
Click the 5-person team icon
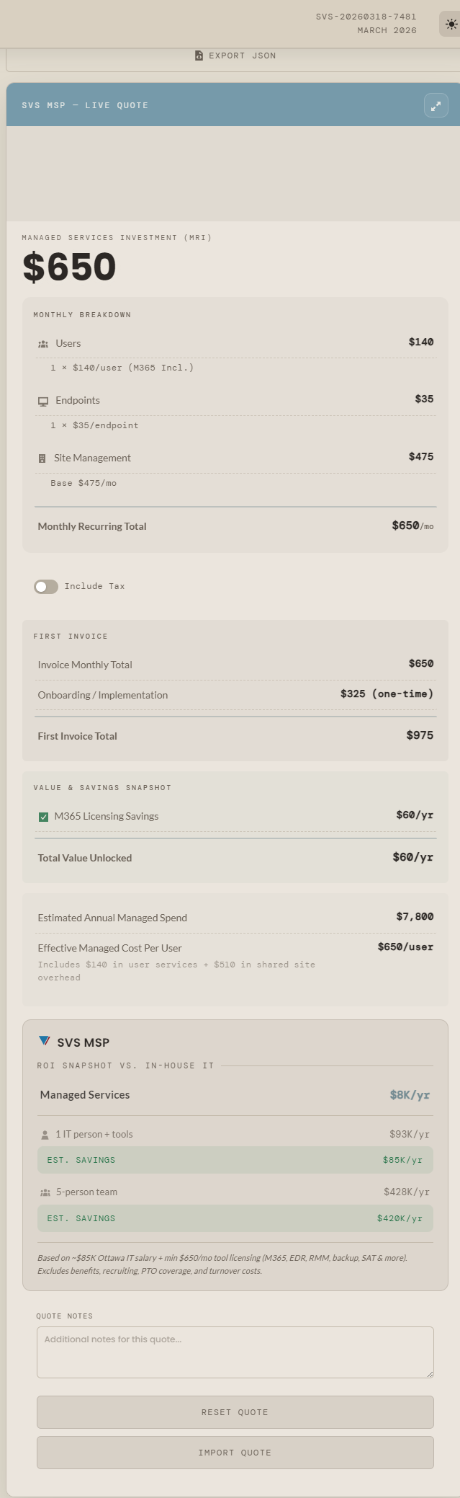tap(45, 1192)
